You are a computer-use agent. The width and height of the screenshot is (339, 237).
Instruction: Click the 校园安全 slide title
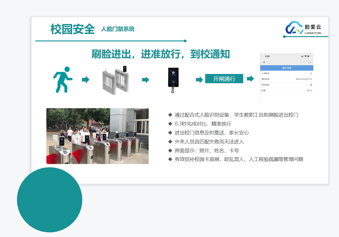tap(73, 29)
